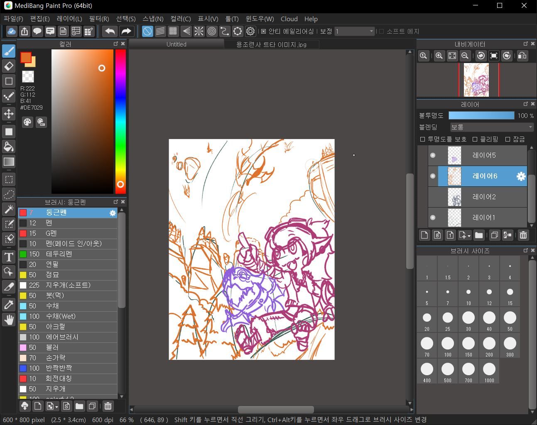Image resolution: width=537 pixels, height=425 pixels.
Task: Hide 레이어6 visibility
Action: tap(433, 176)
